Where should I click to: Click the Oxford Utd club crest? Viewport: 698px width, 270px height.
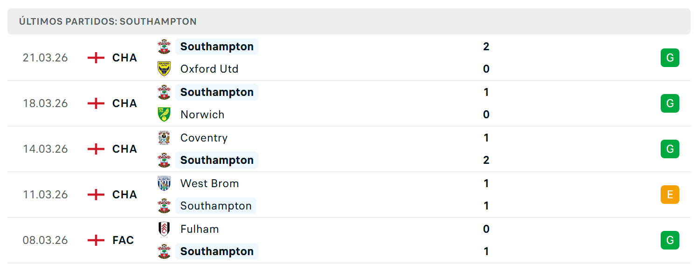[x=164, y=69]
